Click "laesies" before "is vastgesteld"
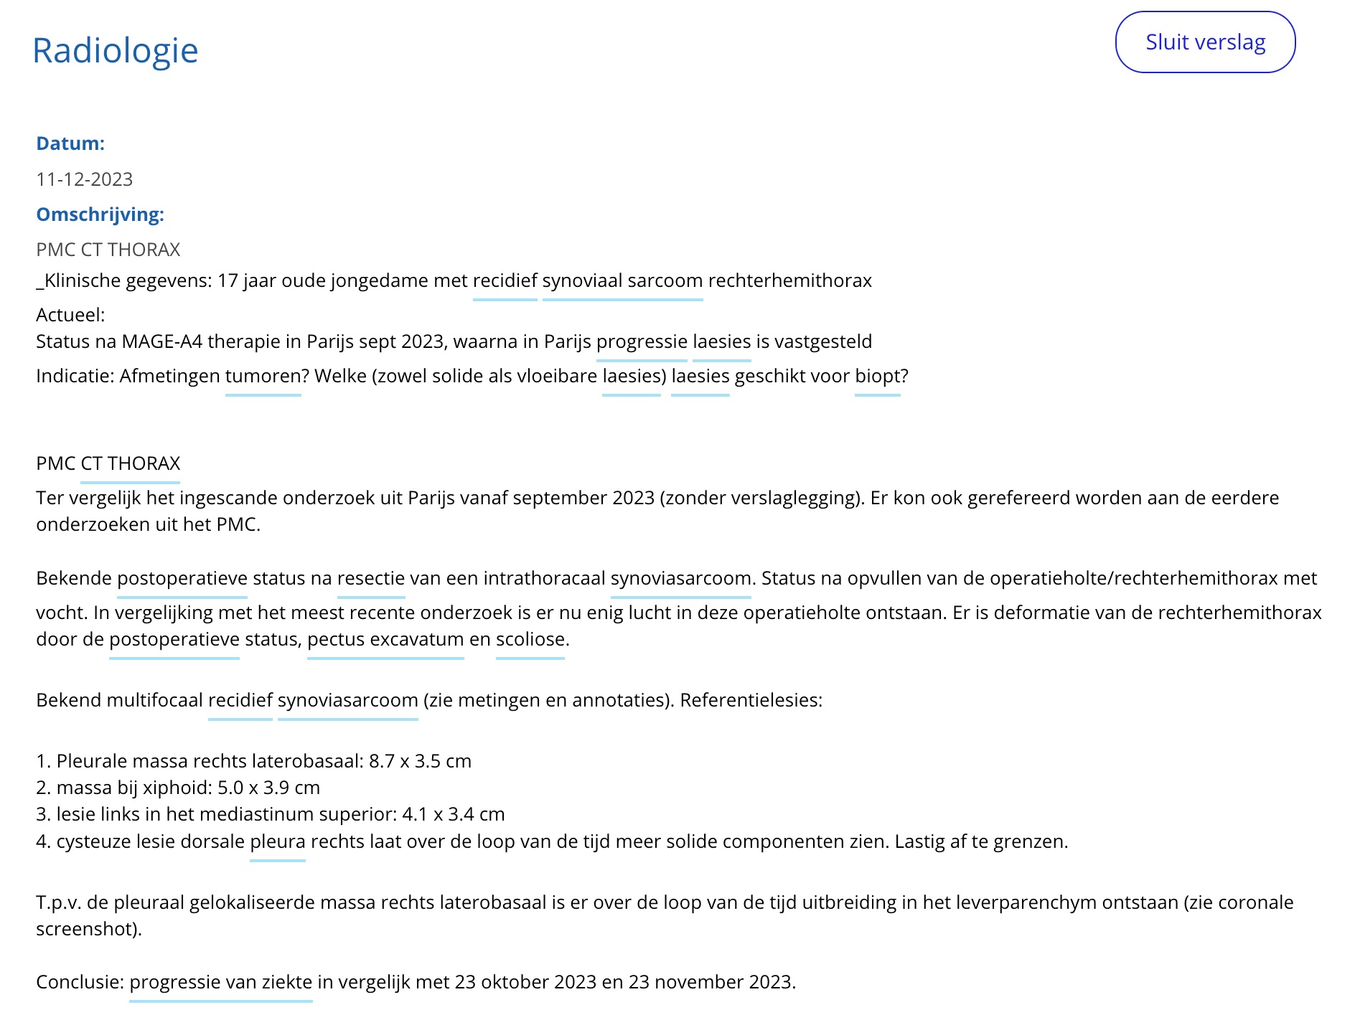This screenshot has height=1020, width=1355. 721,341
